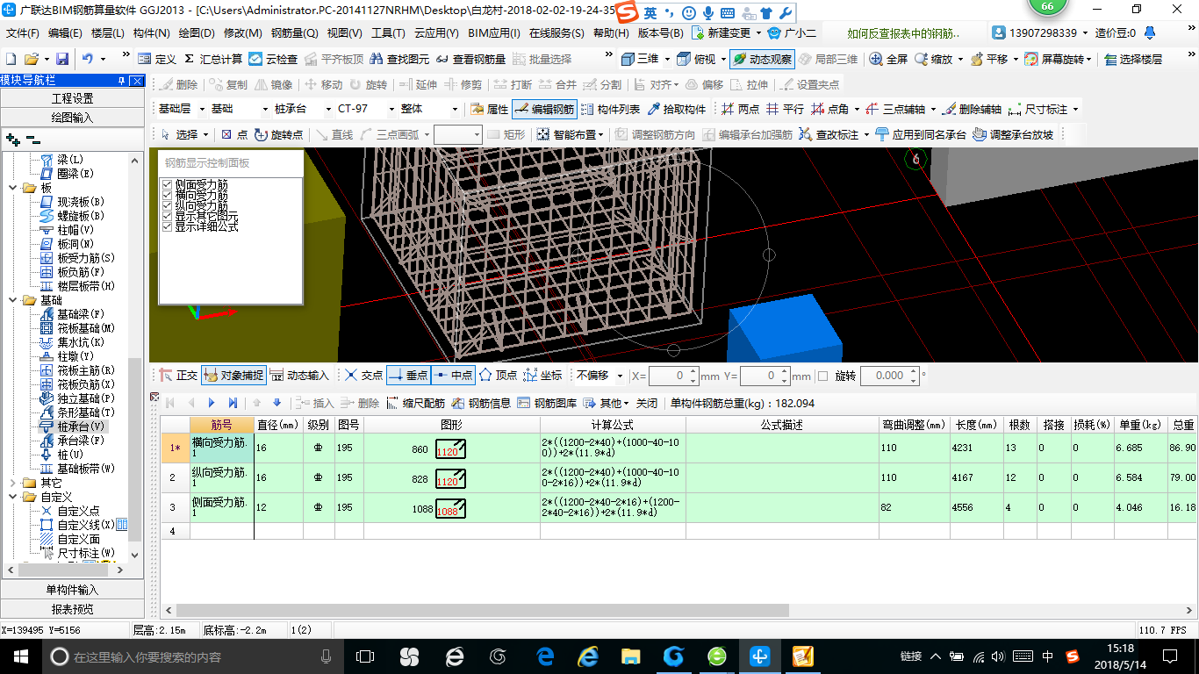Toggle 正交 orthogonal mode

pos(178,375)
